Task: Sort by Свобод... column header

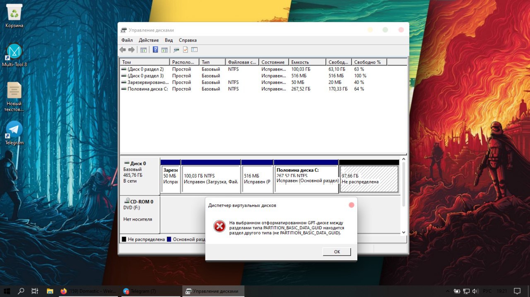Action: tap(339, 62)
